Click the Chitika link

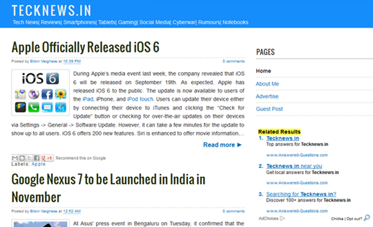coord(337,219)
